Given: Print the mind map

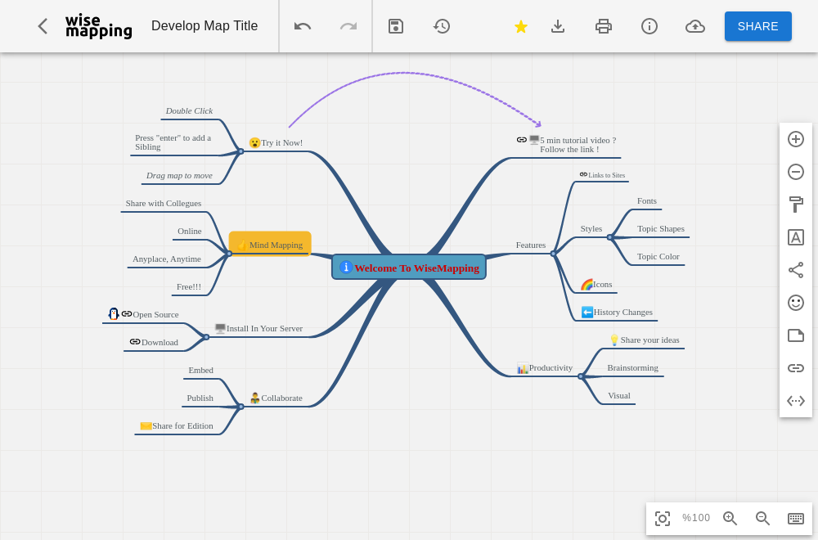Looking at the screenshot, I should tap(604, 26).
